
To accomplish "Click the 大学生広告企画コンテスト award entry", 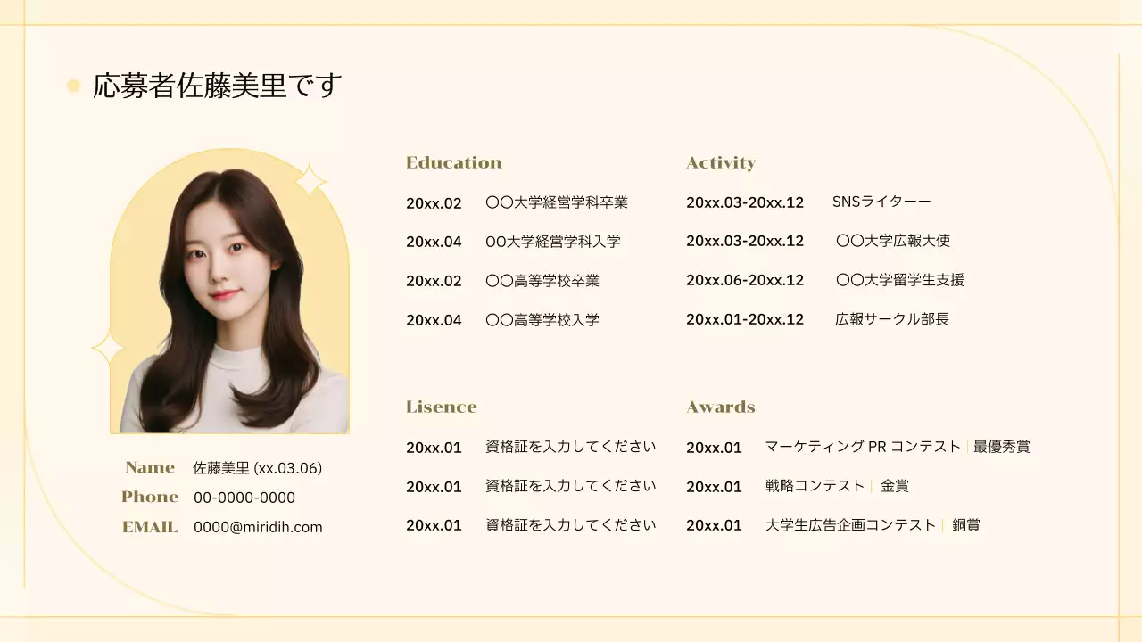I will coord(850,525).
